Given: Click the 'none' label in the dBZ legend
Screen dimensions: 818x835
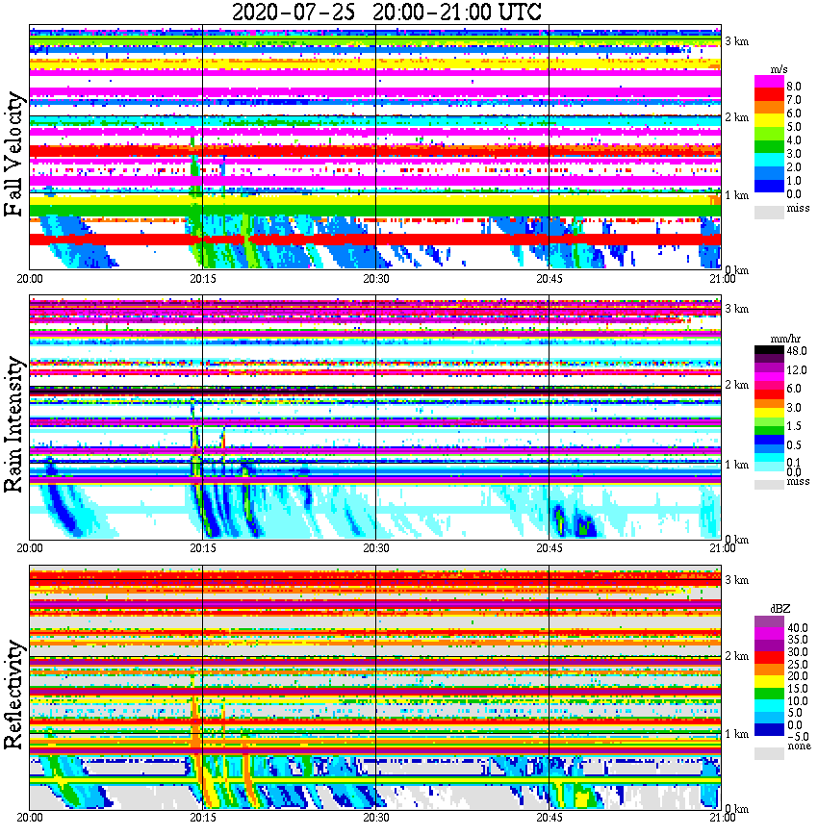Looking at the screenshot, I should click(x=799, y=746).
